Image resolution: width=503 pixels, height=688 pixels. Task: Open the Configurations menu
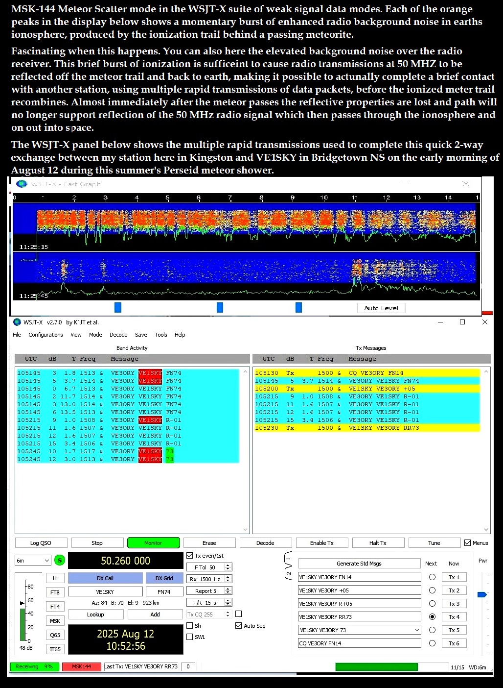pyautogui.click(x=46, y=335)
